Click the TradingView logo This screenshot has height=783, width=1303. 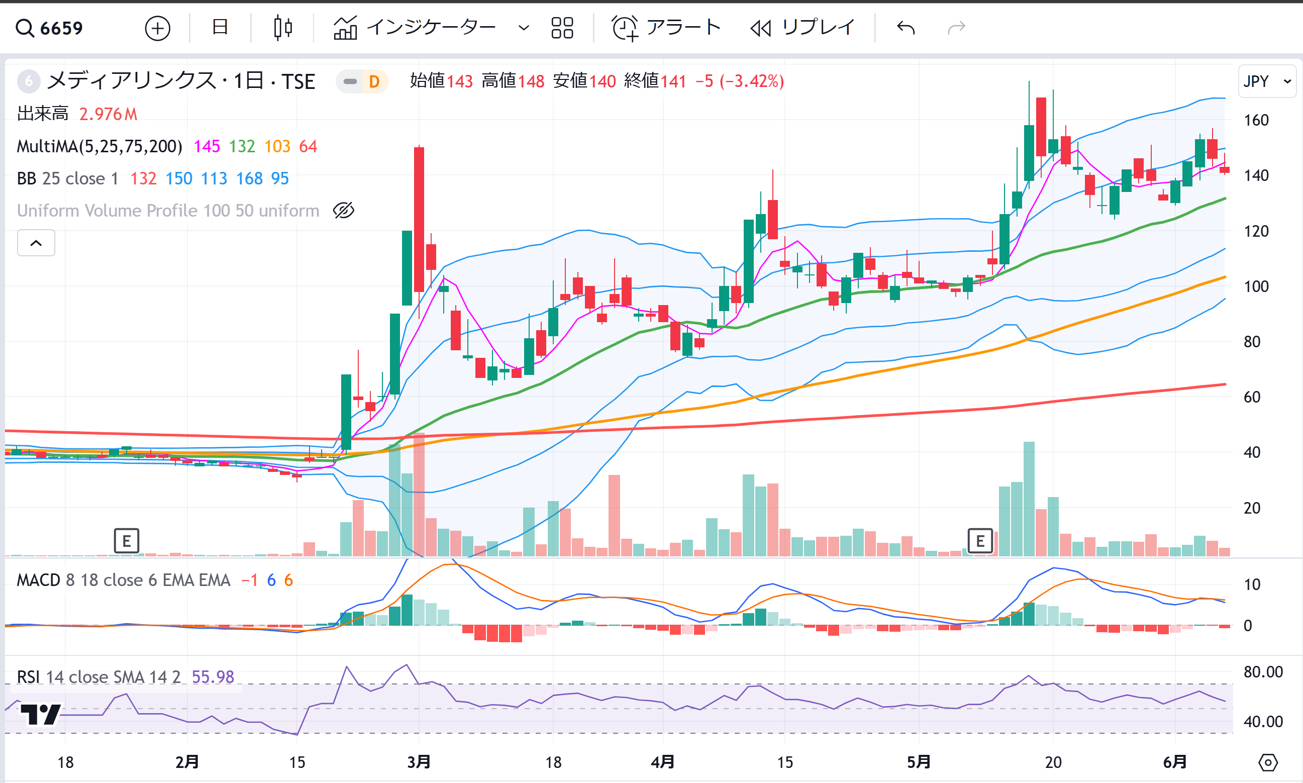pos(40,715)
